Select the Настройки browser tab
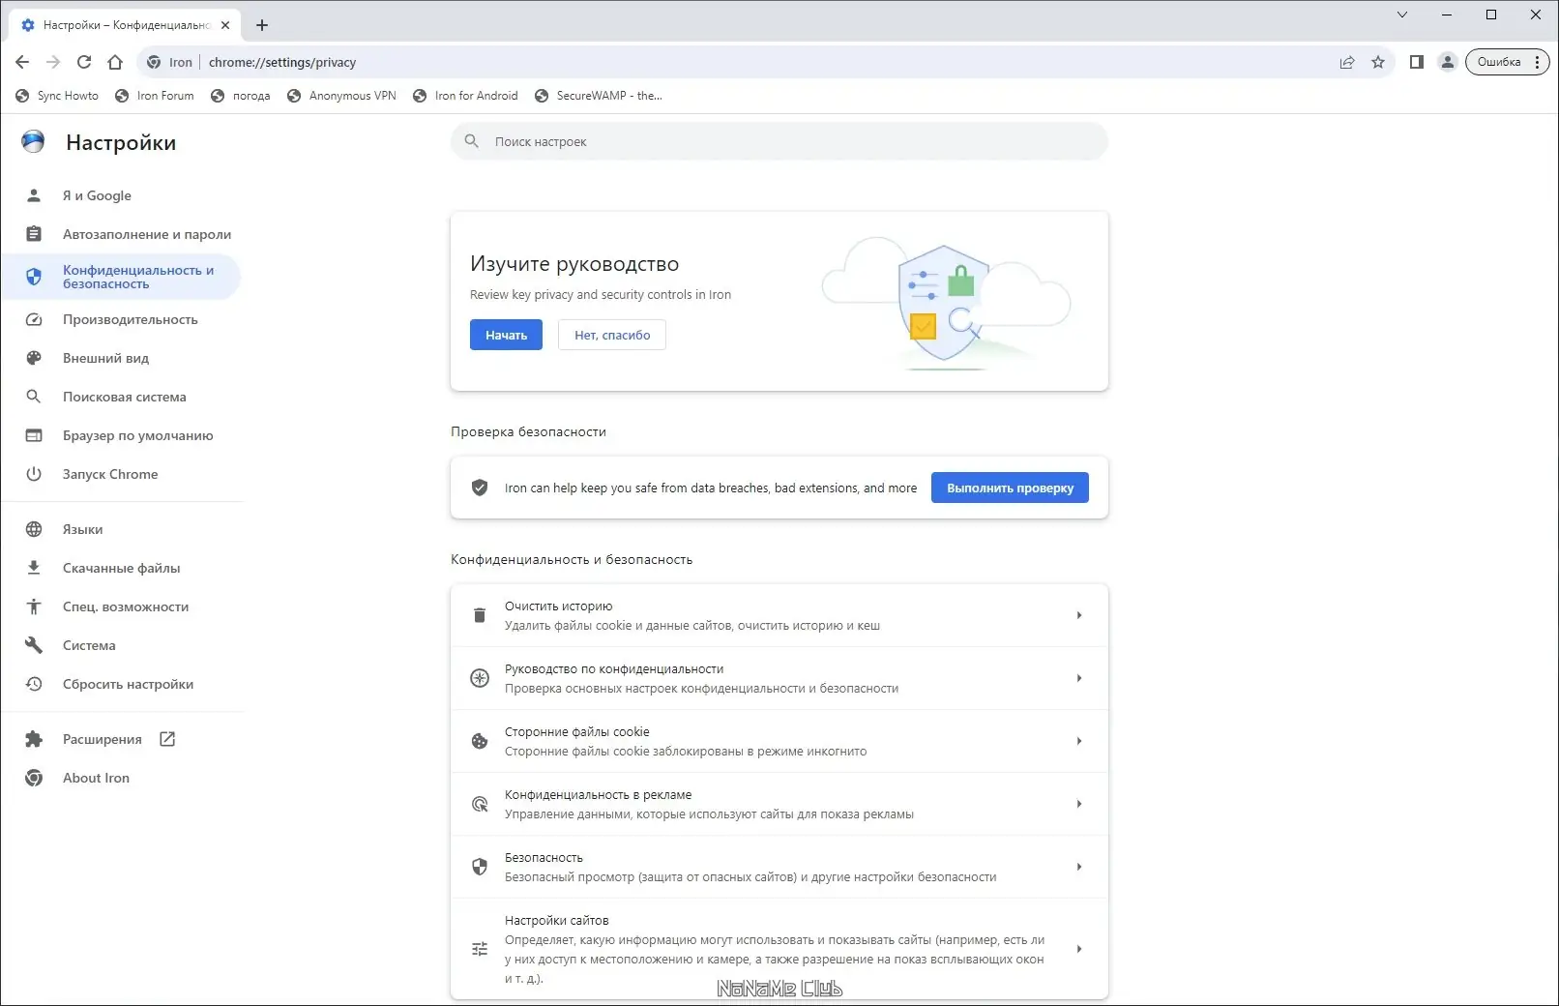 (116, 25)
